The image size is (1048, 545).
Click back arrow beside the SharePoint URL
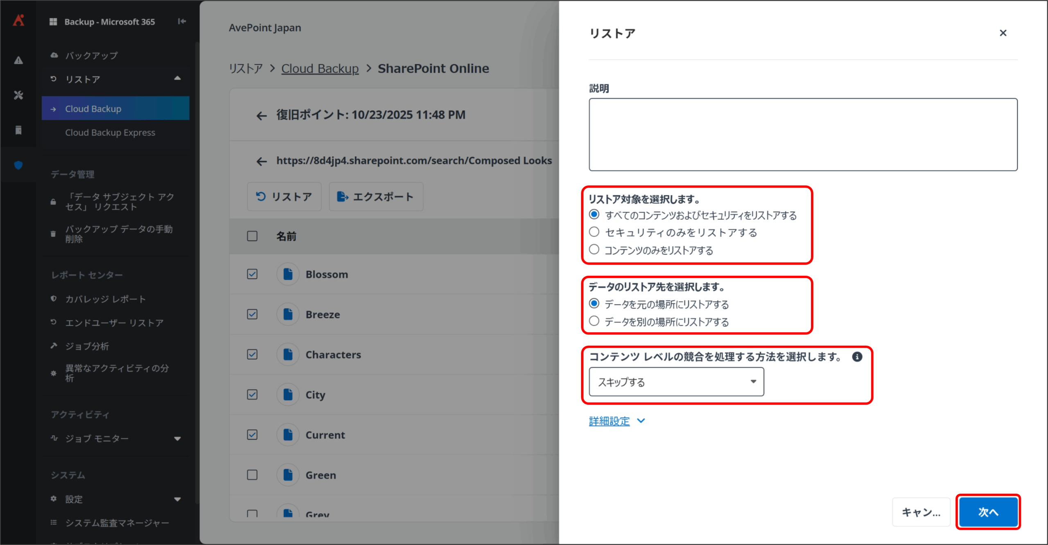pyautogui.click(x=261, y=161)
